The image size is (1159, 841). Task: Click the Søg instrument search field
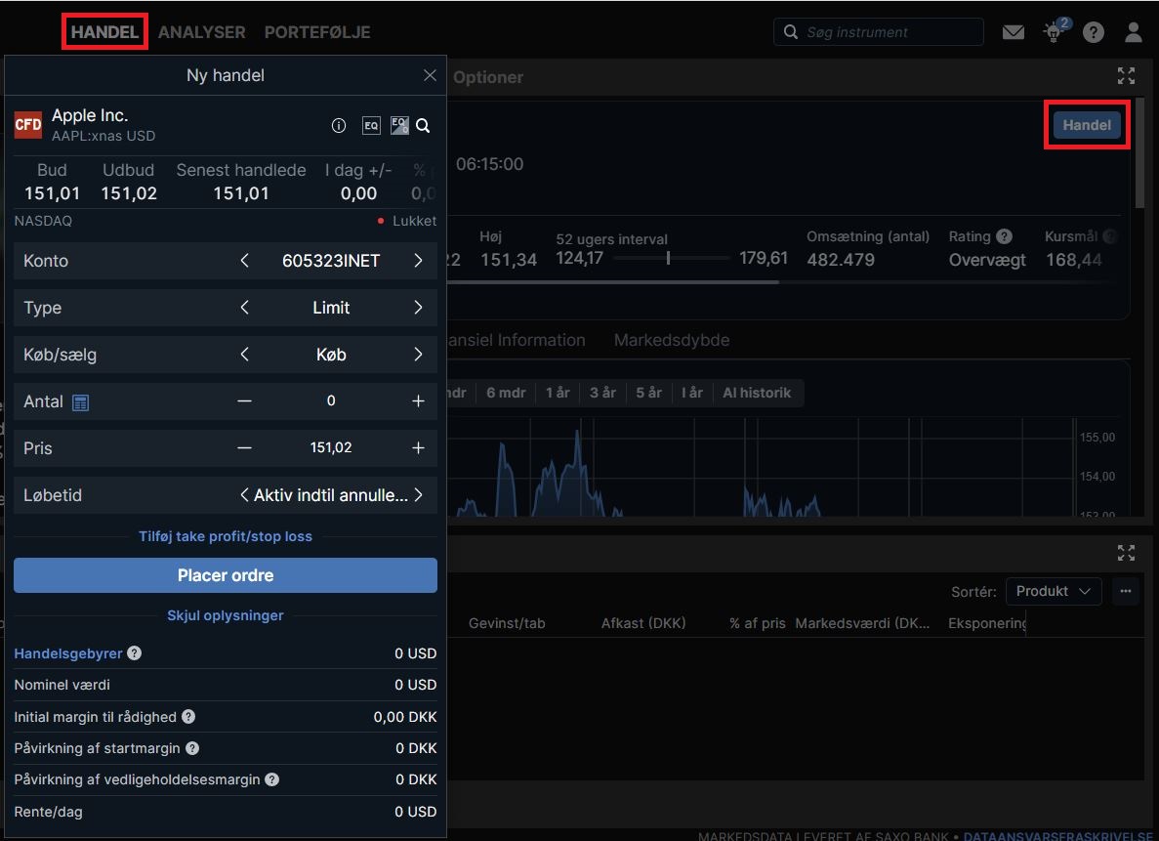[878, 32]
